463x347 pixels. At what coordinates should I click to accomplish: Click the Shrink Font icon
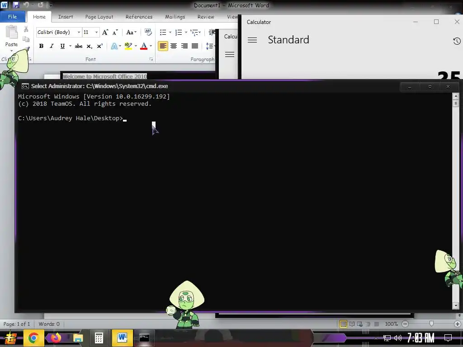pyautogui.click(x=115, y=32)
